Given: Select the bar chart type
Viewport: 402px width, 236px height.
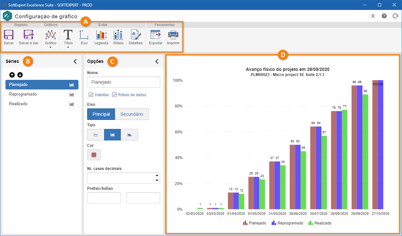Looking at the screenshot, I should tap(112, 135).
